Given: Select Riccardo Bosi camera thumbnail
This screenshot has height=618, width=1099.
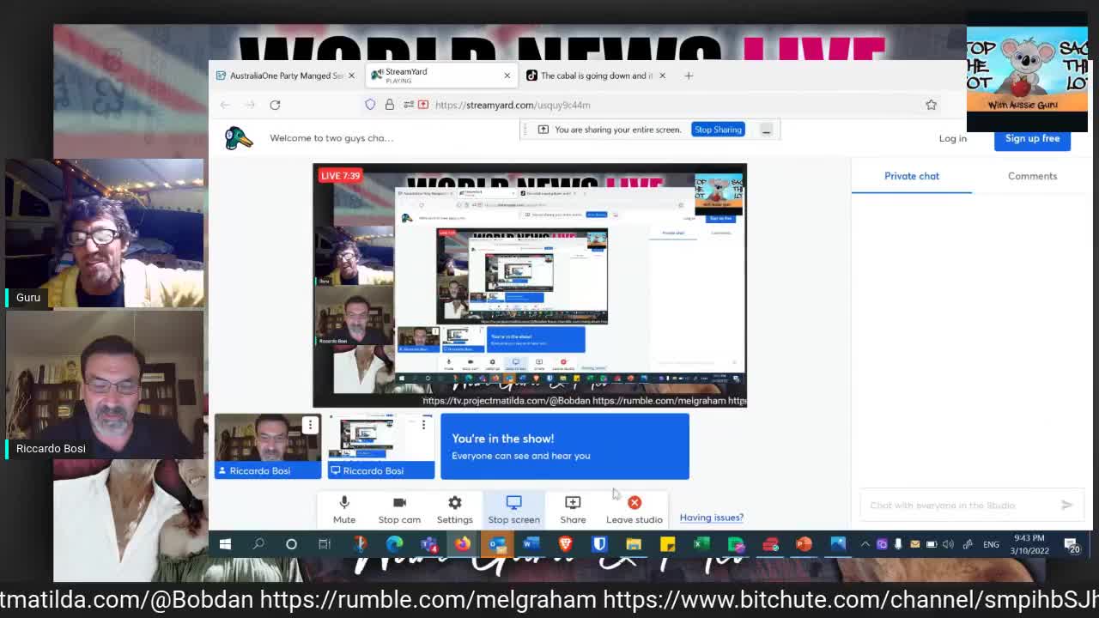Looking at the screenshot, I should click(x=267, y=446).
